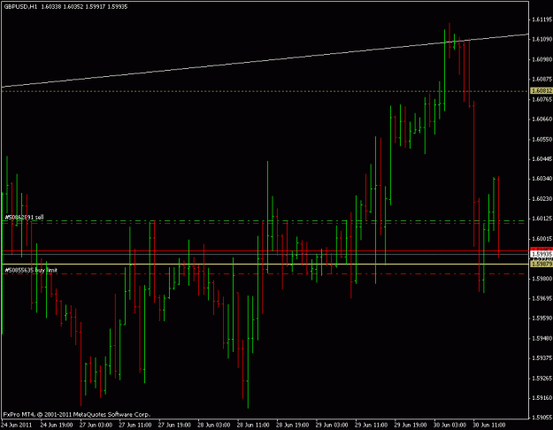
Task: Click the 27 Jun 19:00 time label
Action: pos(174,425)
